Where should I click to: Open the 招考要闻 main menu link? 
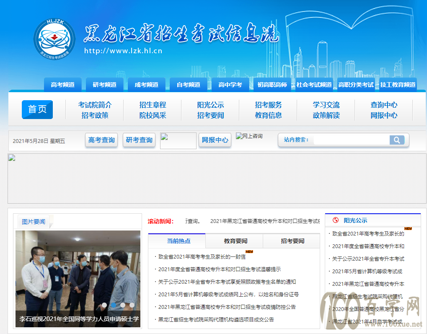(210, 116)
